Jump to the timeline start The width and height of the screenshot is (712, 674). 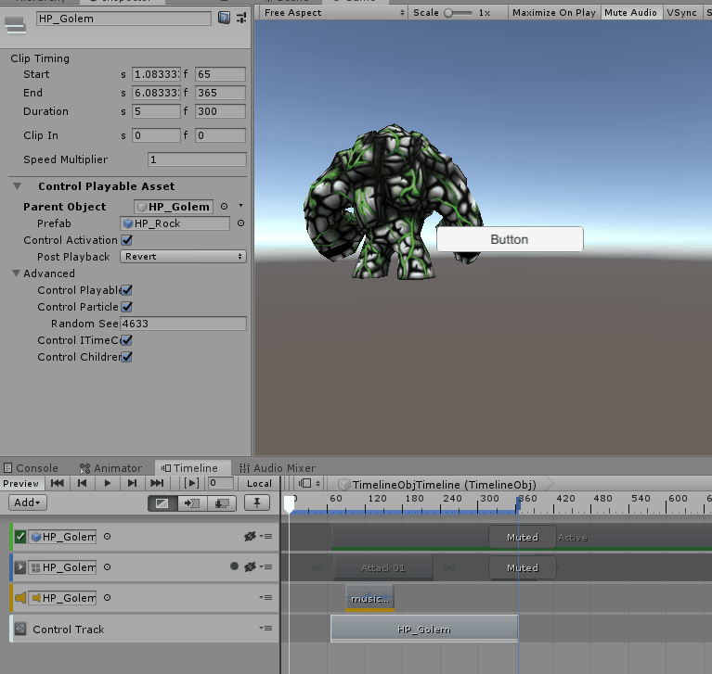[58, 483]
